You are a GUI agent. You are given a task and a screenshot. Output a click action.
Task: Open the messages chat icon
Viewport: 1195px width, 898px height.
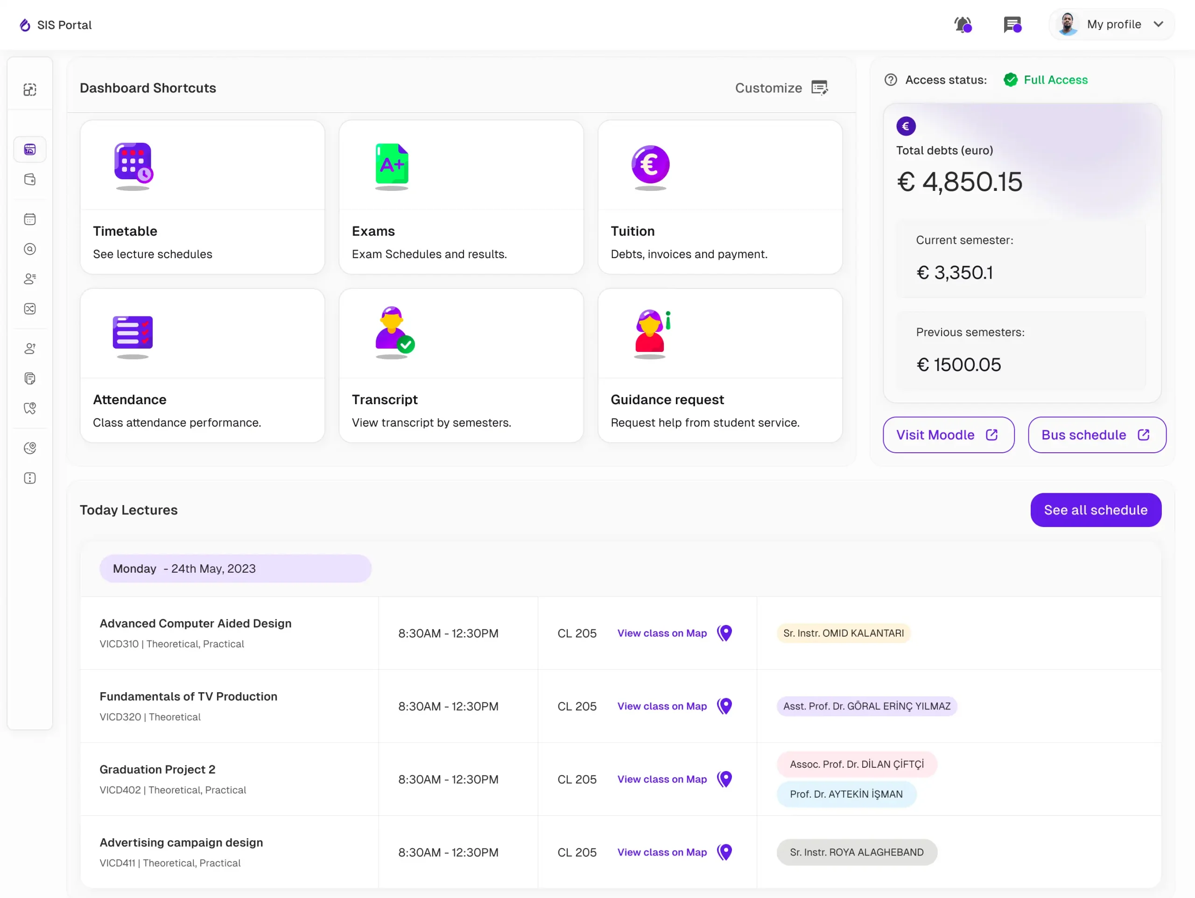(1012, 25)
